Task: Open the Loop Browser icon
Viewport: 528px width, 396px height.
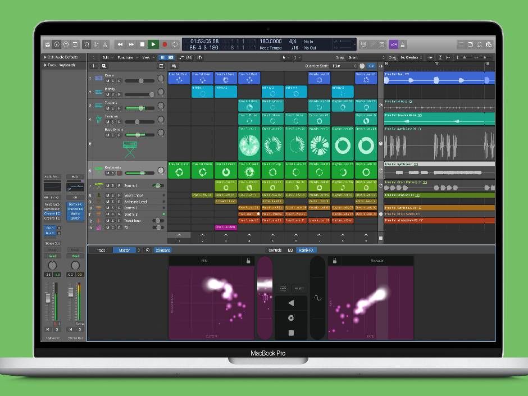Action: coord(480,44)
